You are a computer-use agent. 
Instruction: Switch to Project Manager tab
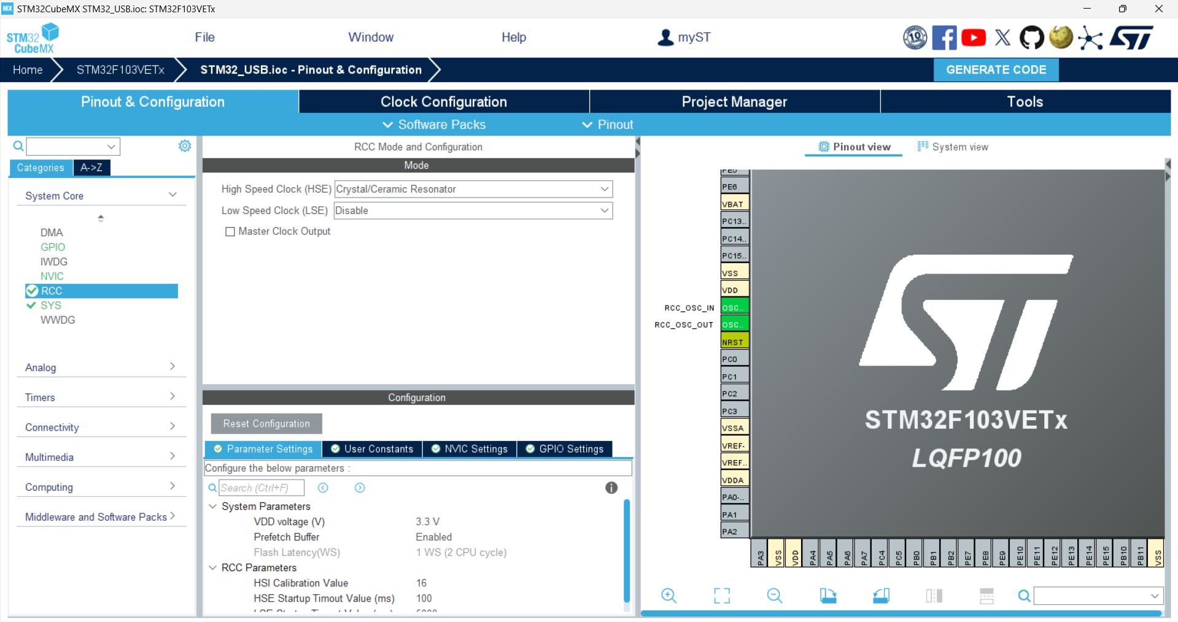[734, 102]
